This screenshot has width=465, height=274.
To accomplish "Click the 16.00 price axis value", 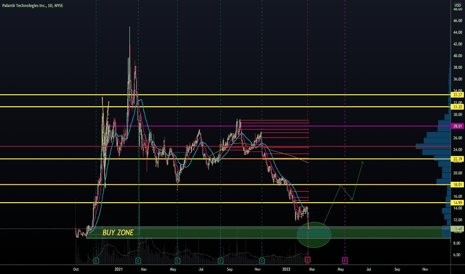I will pyautogui.click(x=458, y=196).
